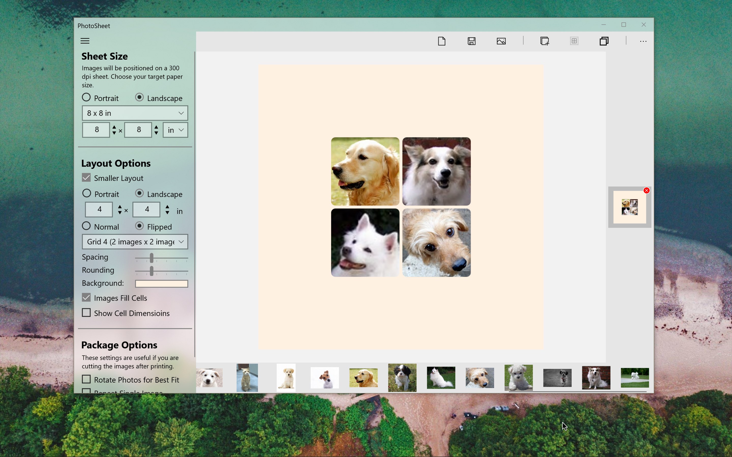Expand the 8 x 8 in size dropdown
This screenshot has width=732, height=457.
(x=135, y=113)
